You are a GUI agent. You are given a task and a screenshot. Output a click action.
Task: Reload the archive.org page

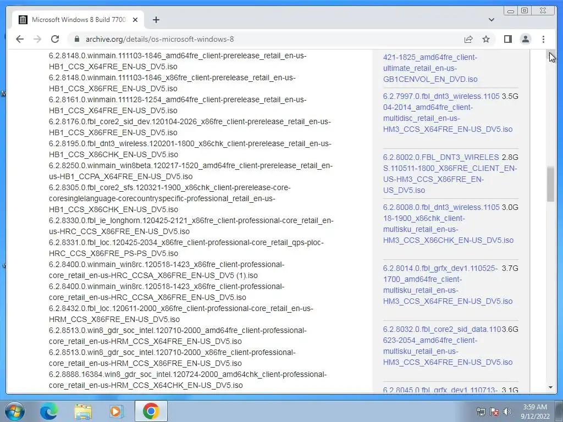pos(55,39)
